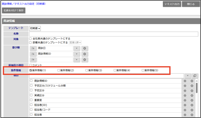
Task: Click the 名称 text input field
Action: click(x=114, y=34)
